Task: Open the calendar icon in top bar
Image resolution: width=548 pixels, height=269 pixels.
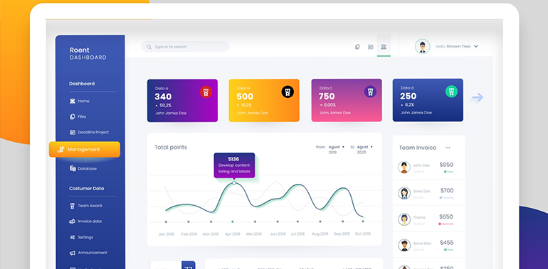Action: tap(371, 47)
